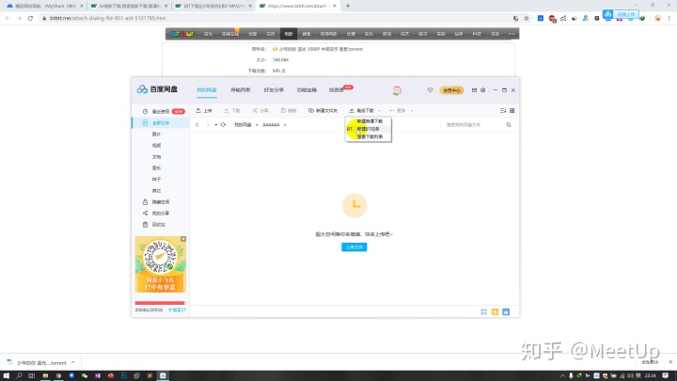Click the Offline download (离线下载) toolbar button
This screenshot has height=381, width=677.
pos(362,111)
